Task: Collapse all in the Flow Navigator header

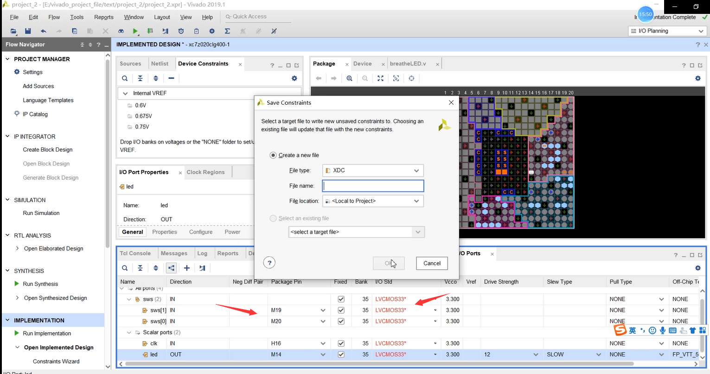Action: (83, 44)
